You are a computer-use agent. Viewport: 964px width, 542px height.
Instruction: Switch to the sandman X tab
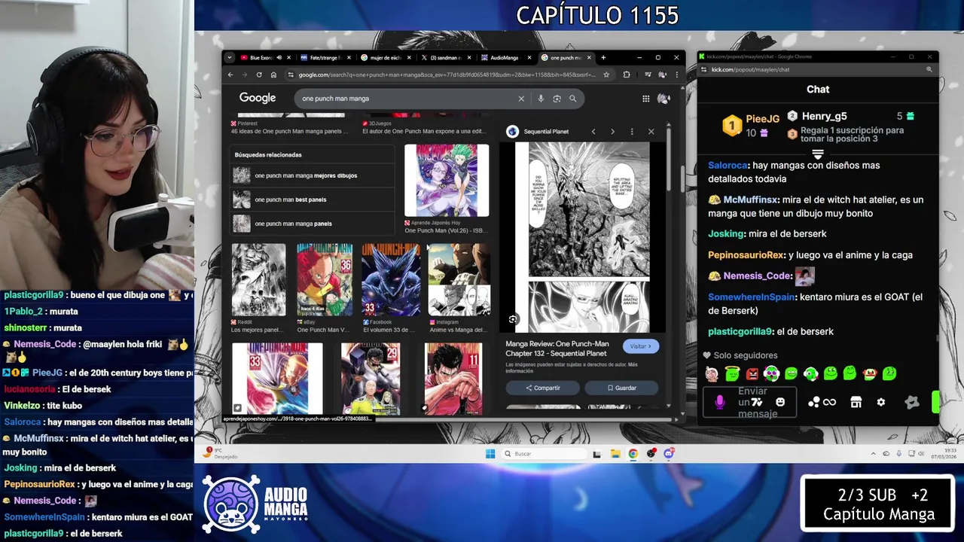point(445,58)
